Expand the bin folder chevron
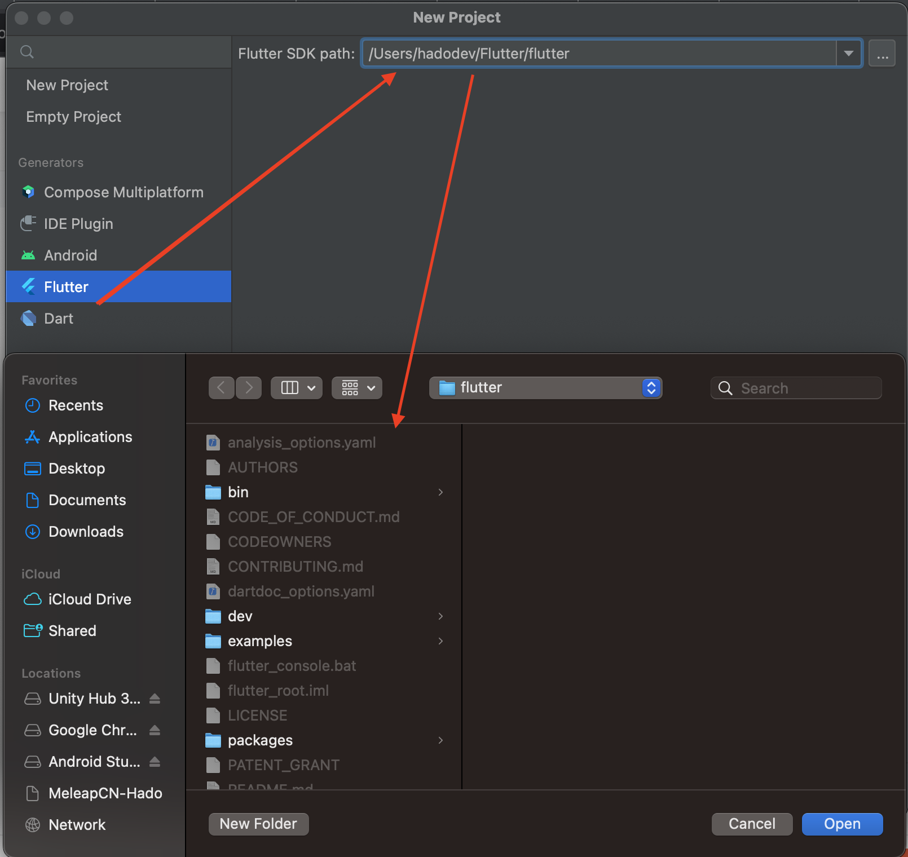The width and height of the screenshot is (908, 857). pyautogui.click(x=440, y=492)
